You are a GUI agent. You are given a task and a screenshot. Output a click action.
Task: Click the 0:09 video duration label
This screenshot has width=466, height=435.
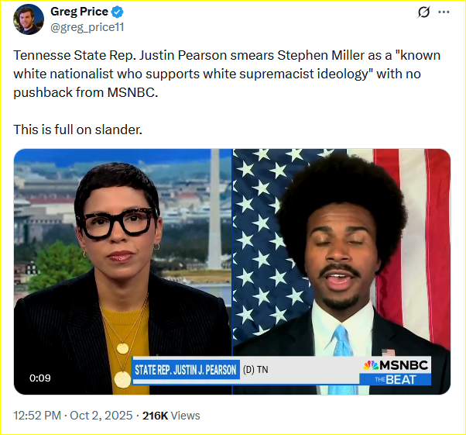click(39, 378)
